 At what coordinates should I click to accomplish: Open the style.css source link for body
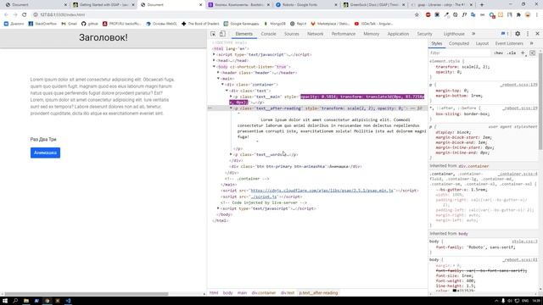524,241
